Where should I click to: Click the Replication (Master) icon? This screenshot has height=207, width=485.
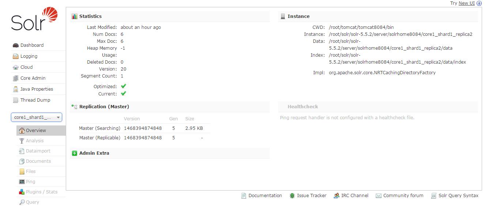pyautogui.click(x=75, y=107)
